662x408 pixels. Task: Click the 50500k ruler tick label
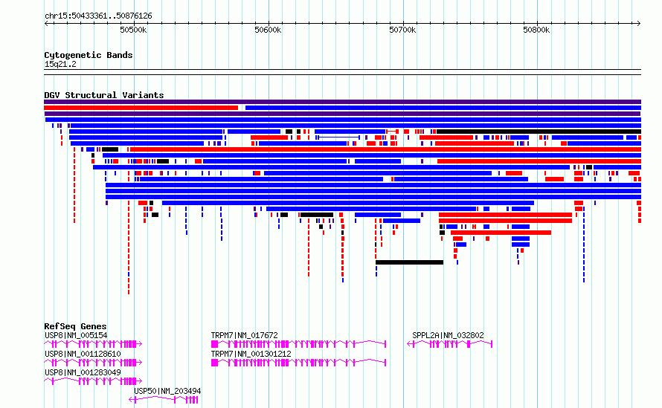(133, 30)
